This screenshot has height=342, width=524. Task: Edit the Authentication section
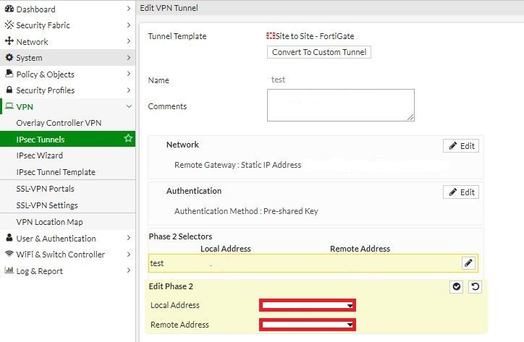(461, 192)
